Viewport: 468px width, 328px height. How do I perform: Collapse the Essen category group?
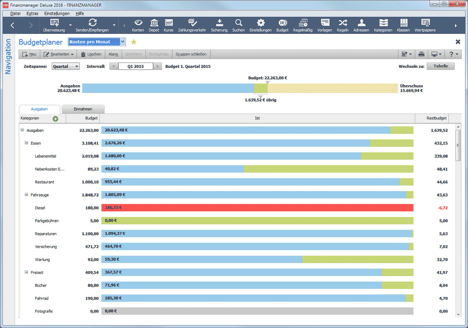pyautogui.click(x=26, y=143)
